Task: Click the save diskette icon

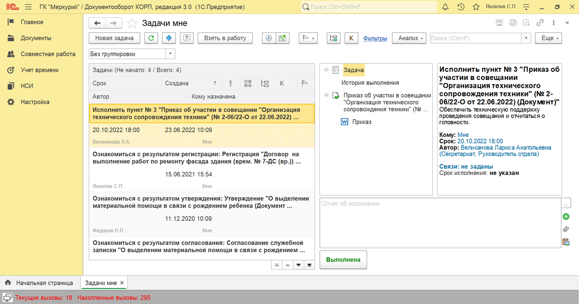Action: [499, 23]
